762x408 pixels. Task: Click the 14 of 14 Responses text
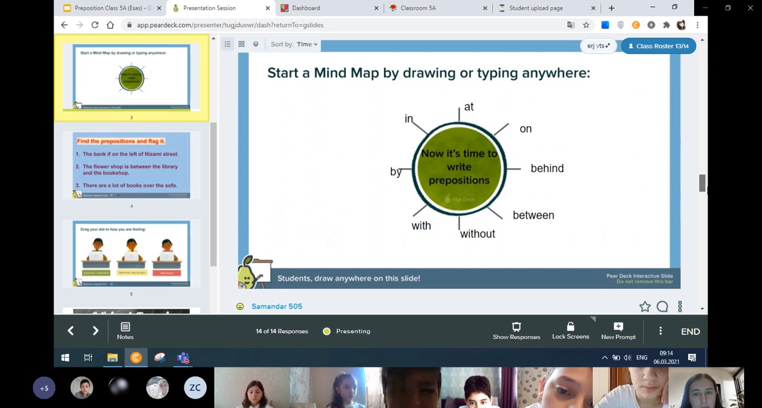pos(282,331)
